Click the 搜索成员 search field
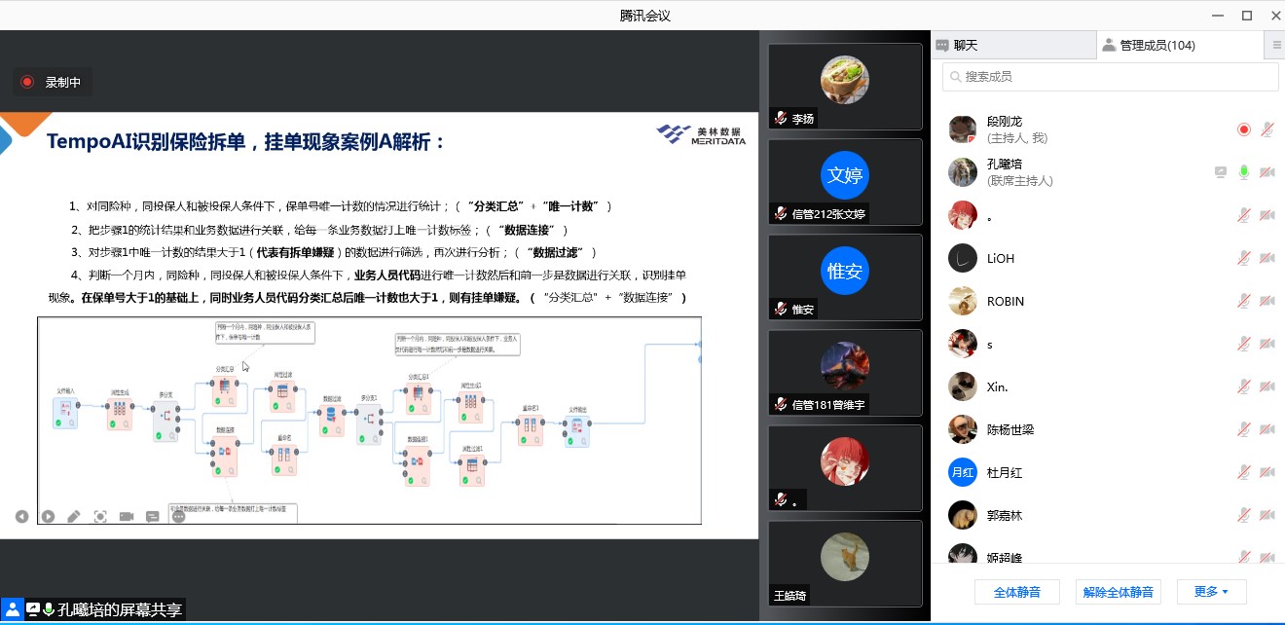Image resolution: width=1285 pixels, height=625 pixels. tap(1110, 77)
